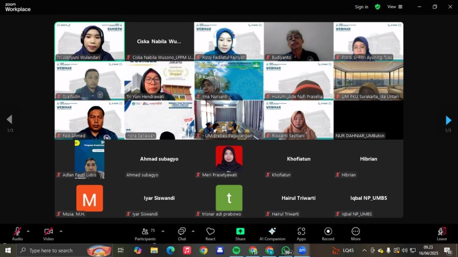Click trisnar adi prabowo green avatar

point(229,198)
